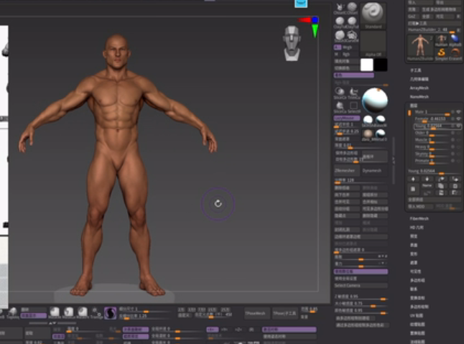Click the layer Name button
Screen dimensions: 464x344
coord(427,186)
